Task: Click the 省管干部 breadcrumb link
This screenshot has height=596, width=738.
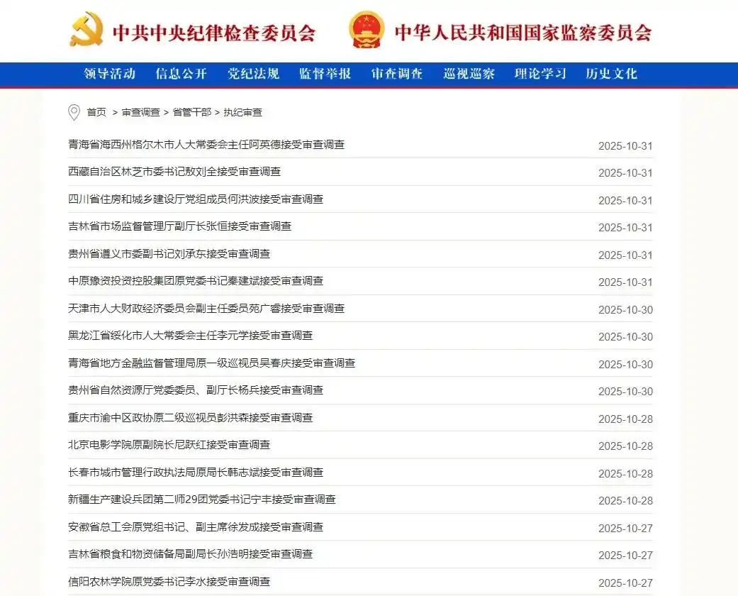Action: 191,112
